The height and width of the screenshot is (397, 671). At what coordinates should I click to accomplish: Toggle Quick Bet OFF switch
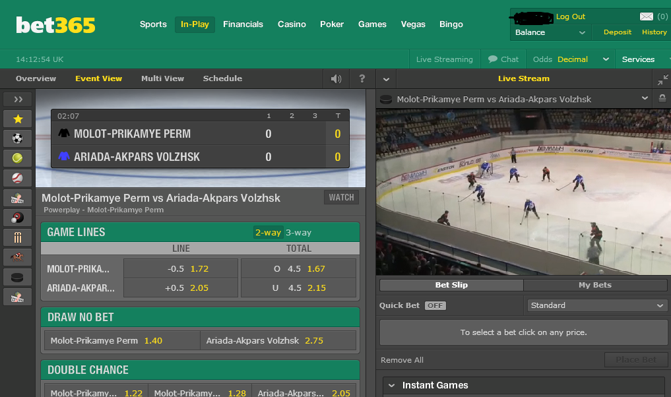pos(435,305)
